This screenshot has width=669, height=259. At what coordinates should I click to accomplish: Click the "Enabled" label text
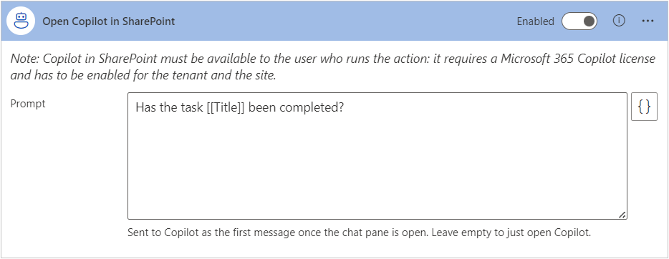tap(535, 21)
